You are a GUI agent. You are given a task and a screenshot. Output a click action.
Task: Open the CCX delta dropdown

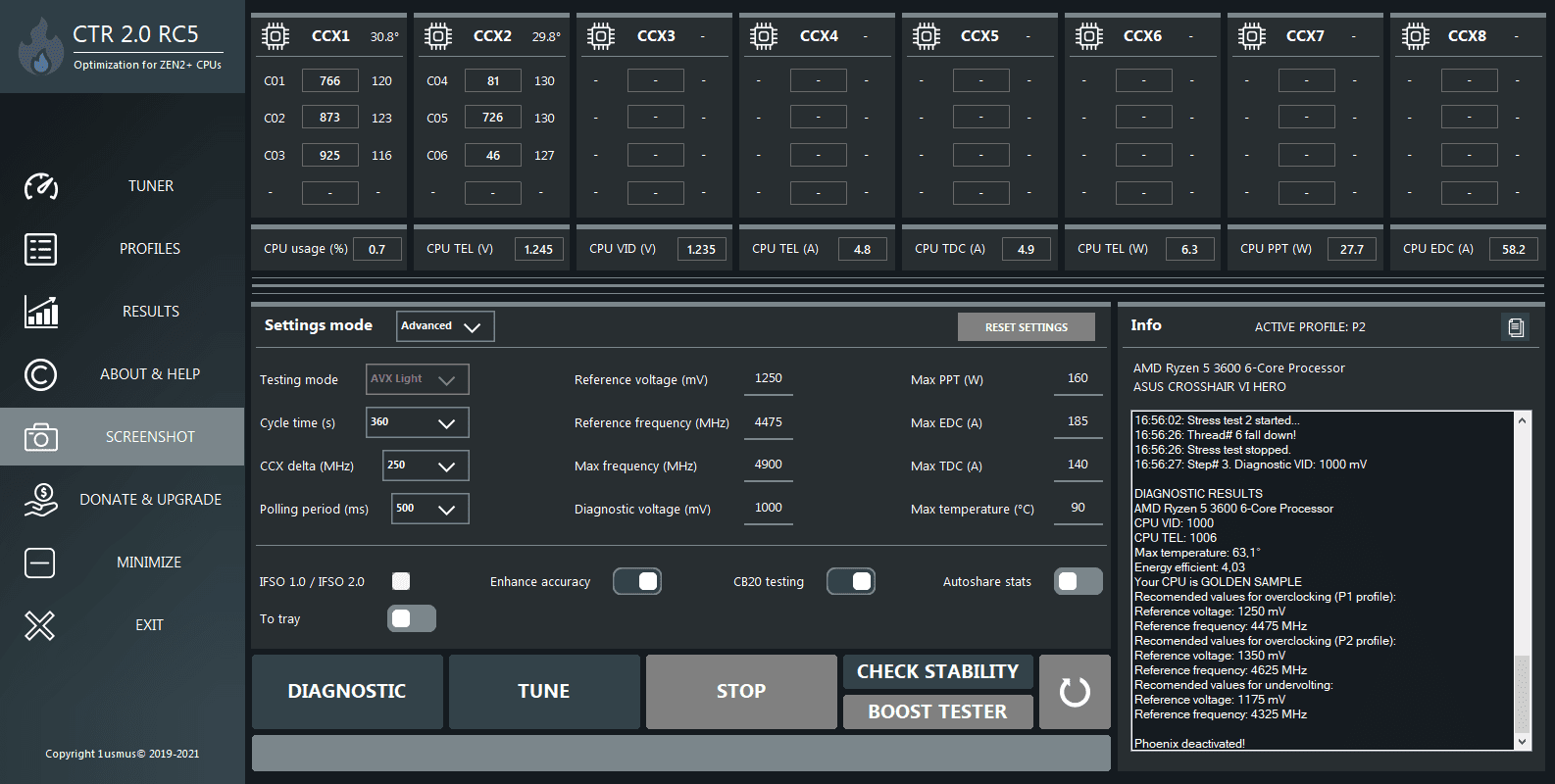426,465
